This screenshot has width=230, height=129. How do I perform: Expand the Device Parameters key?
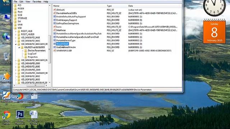22,51
